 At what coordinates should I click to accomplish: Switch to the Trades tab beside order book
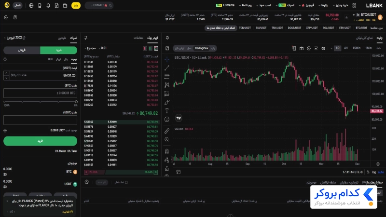(138, 38)
